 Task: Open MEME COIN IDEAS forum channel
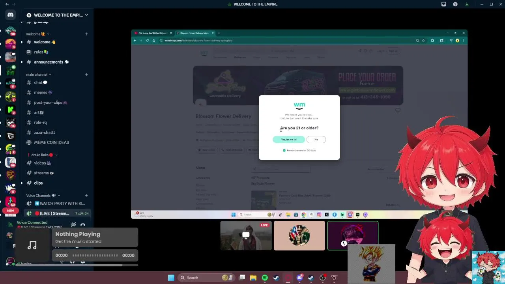57,142
